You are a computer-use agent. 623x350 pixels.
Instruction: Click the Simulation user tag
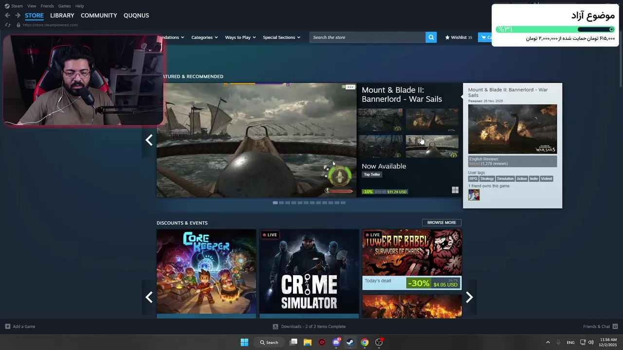505,178
